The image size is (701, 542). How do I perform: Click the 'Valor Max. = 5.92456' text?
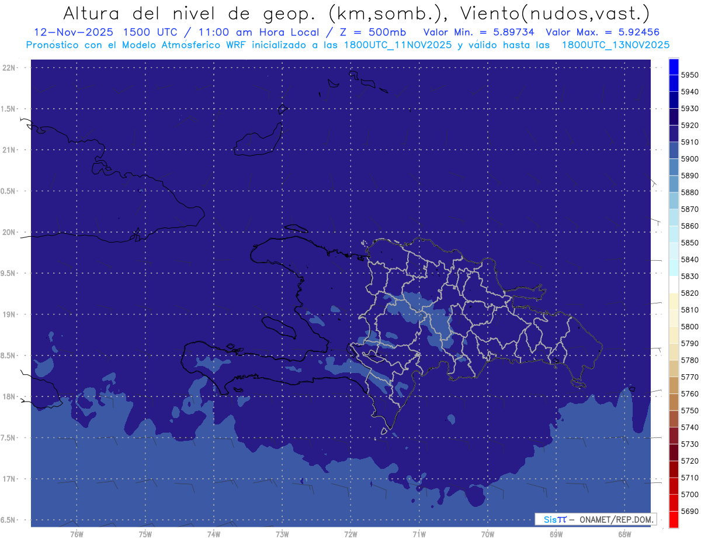[x=603, y=32]
